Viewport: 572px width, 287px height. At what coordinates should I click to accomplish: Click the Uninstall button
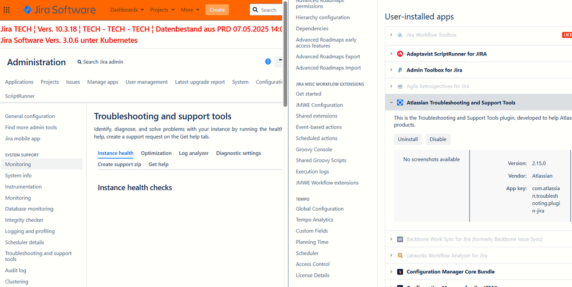point(408,139)
